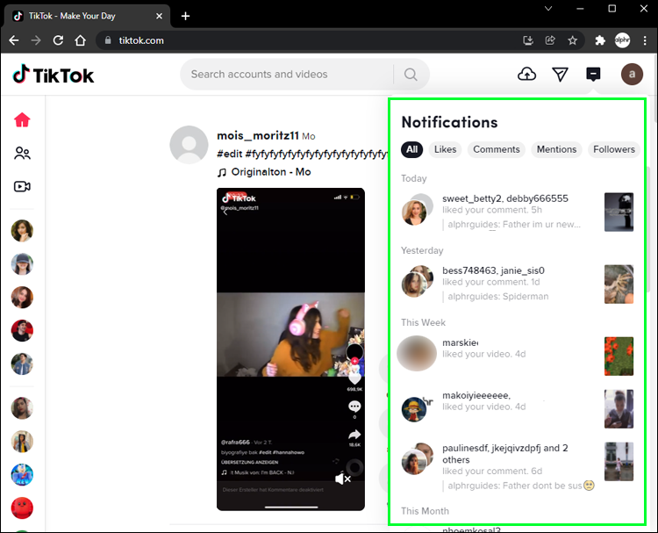
Task: Open the bess748463, janie_sis0 notification
Action: click(x=517, y=284)
